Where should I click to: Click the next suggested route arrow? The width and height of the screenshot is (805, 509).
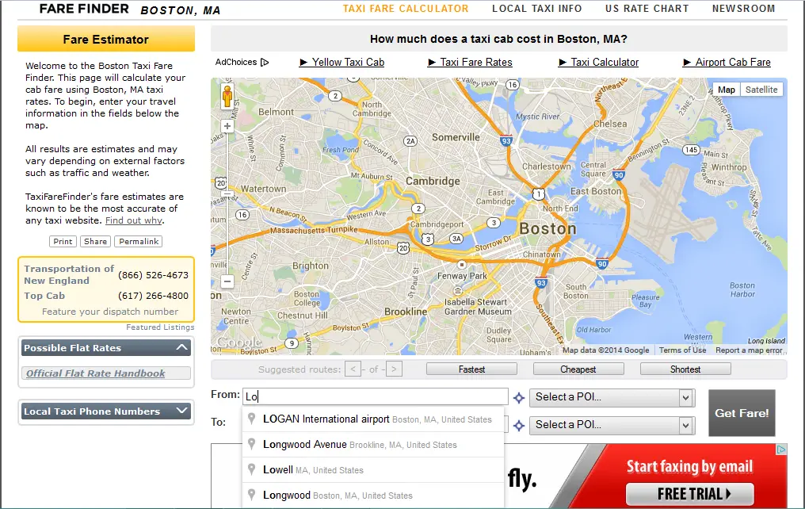394,369
